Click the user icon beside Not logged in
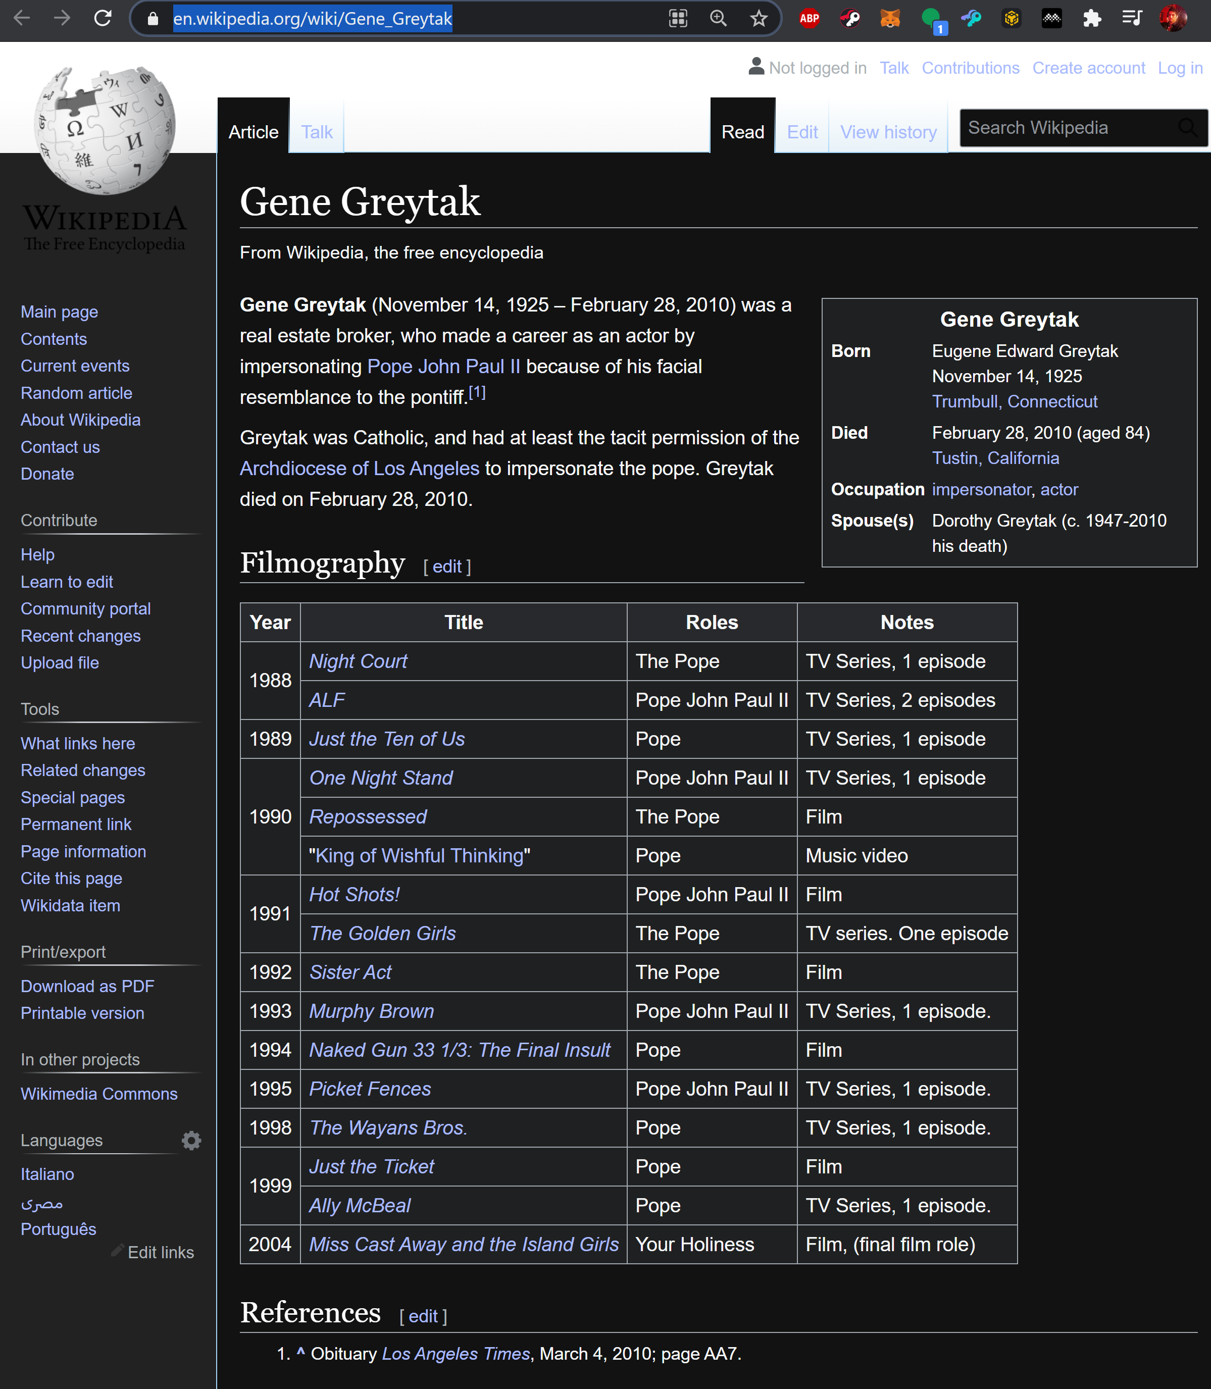The image size is (1211, 1389). 756,66
